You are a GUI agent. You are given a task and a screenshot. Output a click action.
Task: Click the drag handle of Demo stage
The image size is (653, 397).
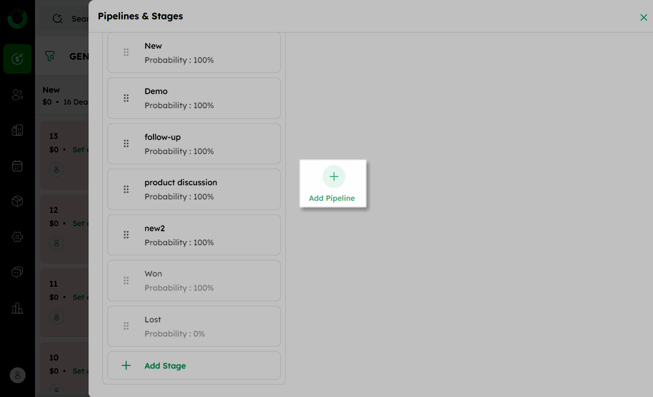126,98
